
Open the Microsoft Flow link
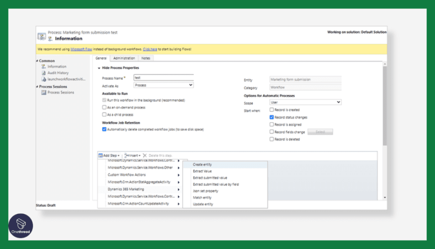coord(81,49)
